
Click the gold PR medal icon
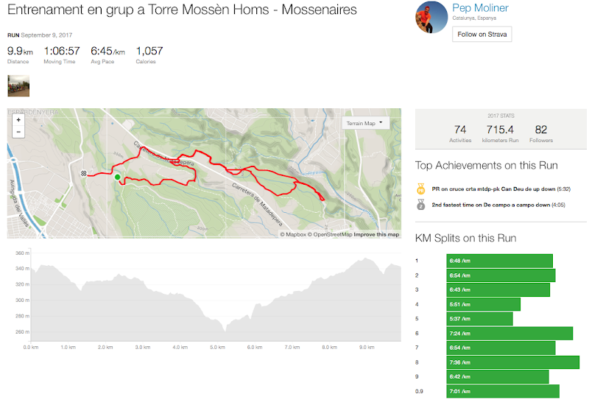[x=420, y=189]
